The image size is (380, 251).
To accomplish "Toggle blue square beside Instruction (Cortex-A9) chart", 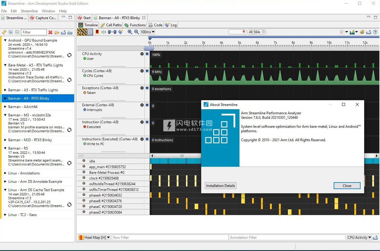I will pyautogui.click(x=147, y=122).
